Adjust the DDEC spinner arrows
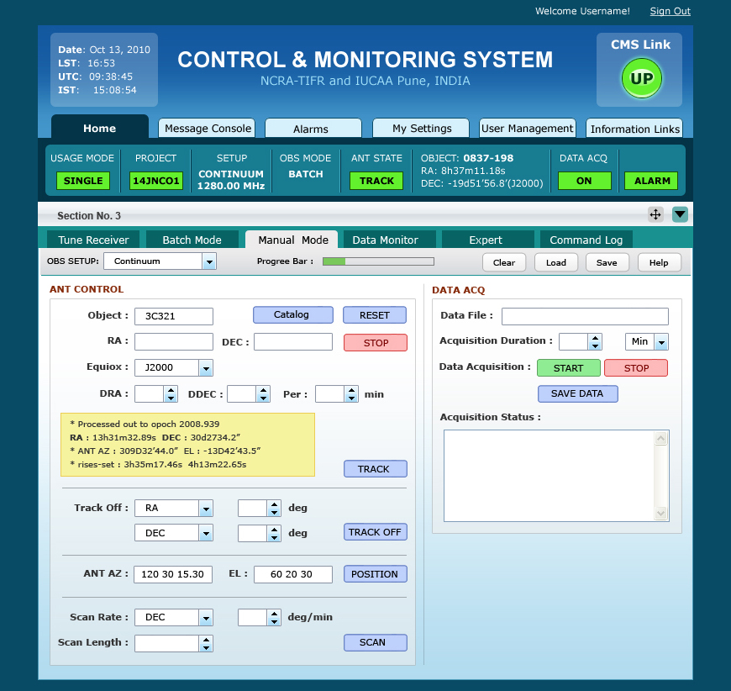Viewport: 731px width, 691px height. tap(263, 394)
